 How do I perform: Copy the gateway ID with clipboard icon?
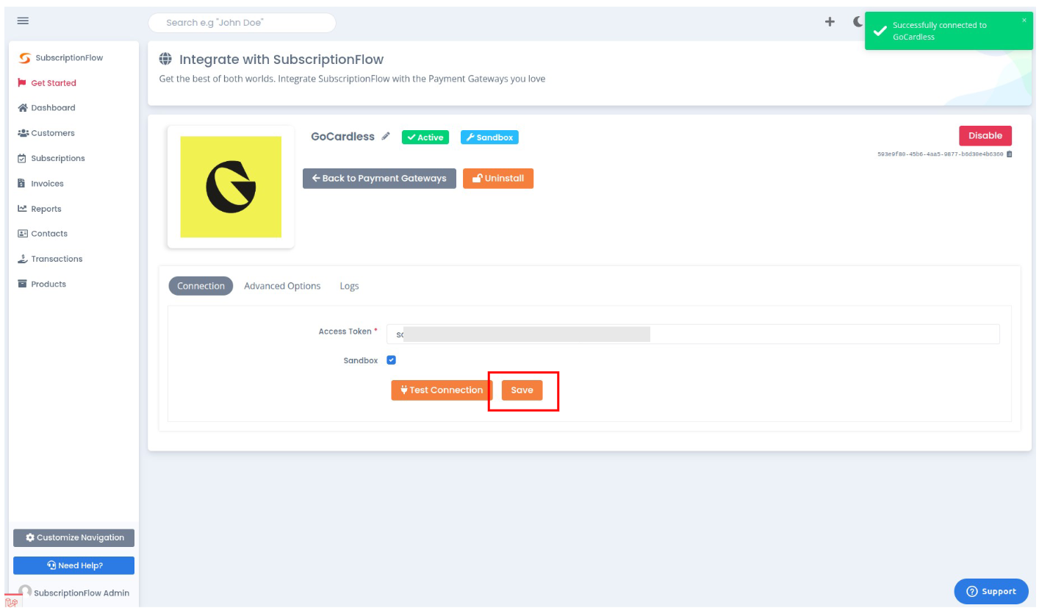point(1010,154)
